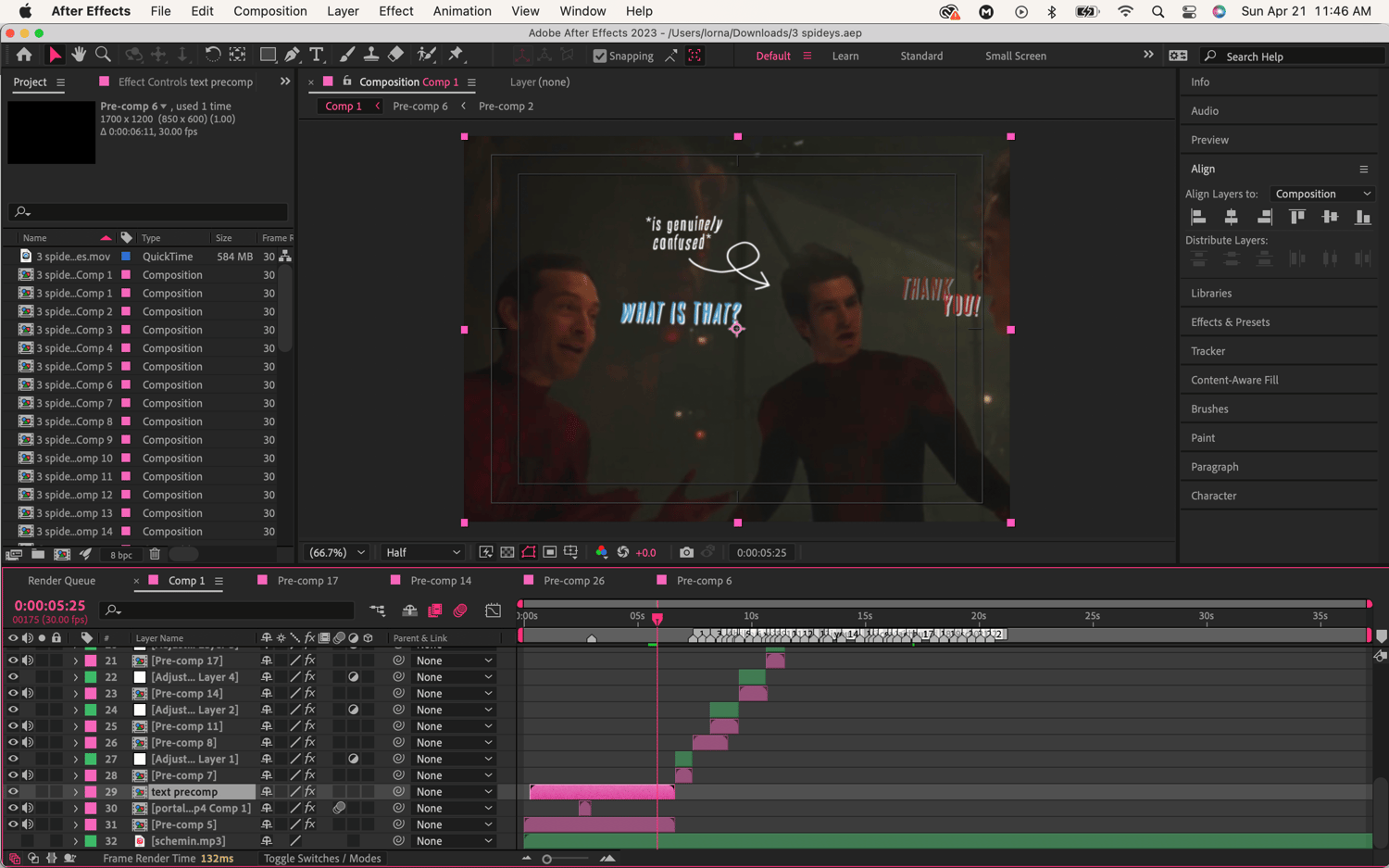
Task: Open the Composition Mini-Flowchart
Action: [378, 610]
